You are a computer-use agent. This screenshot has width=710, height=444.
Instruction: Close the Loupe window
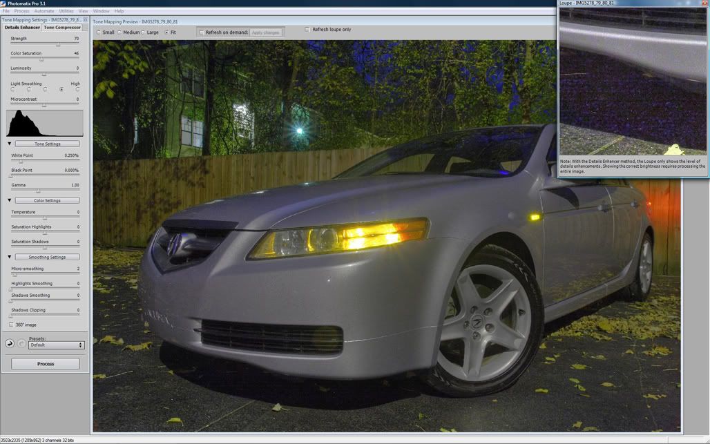[704, 3]
